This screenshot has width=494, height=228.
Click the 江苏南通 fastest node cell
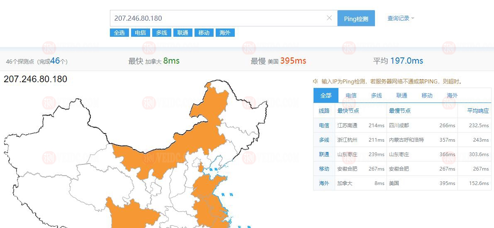pyautogui.click(x=347, y=126)
